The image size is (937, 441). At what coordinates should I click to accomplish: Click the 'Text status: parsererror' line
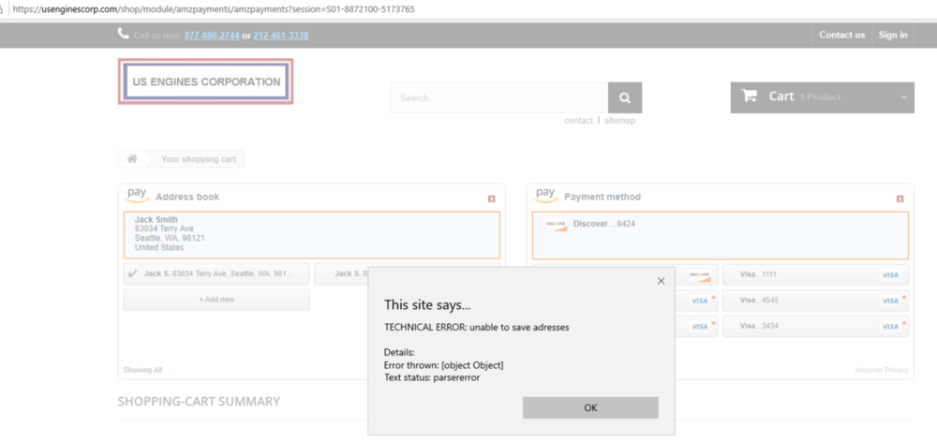click(432, 377)
